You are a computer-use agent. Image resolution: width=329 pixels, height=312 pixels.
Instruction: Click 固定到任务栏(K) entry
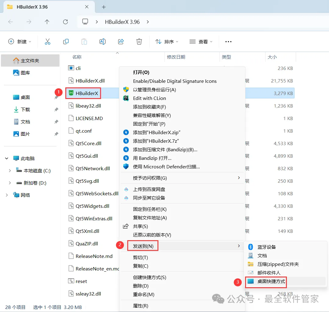[150, 209]
